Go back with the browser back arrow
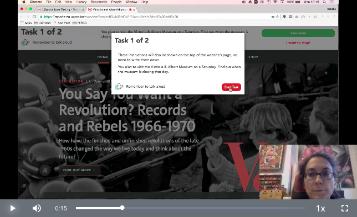357x217 pixels. [x=22, y=17]
